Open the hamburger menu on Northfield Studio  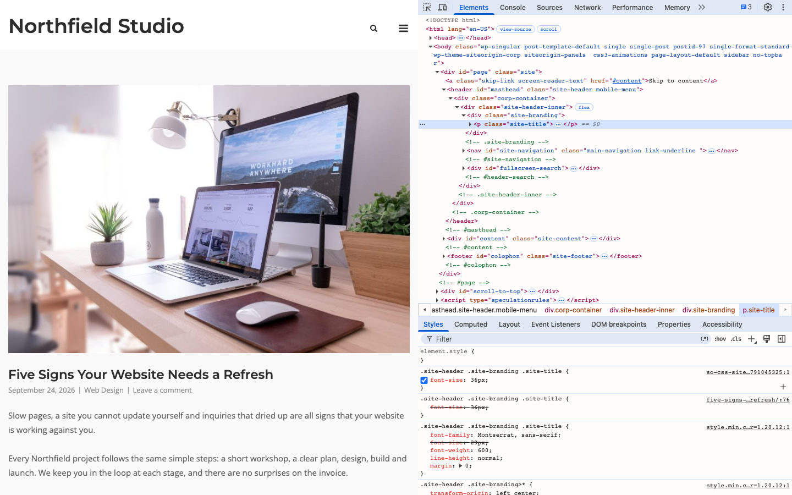[x=403, y=28]
